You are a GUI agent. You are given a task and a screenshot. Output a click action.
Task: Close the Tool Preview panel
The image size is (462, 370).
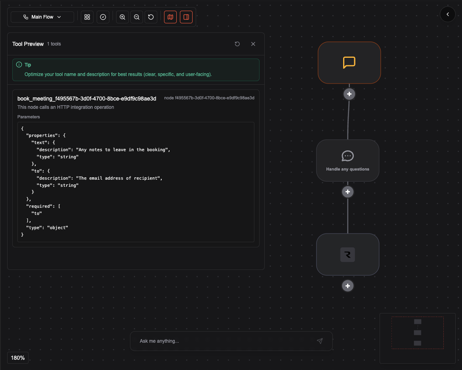coord(253,44)
